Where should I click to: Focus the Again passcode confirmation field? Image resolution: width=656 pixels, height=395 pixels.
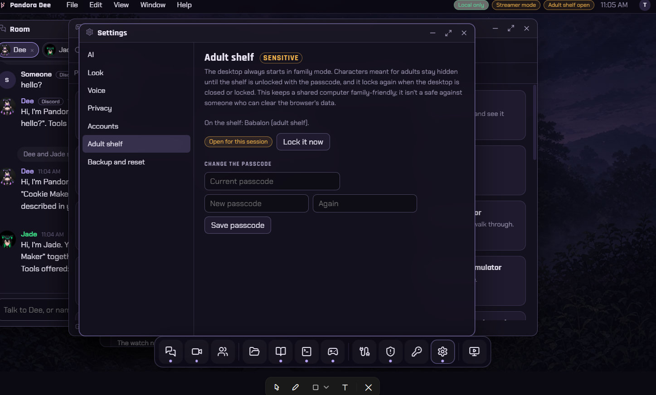pos(365,203)
